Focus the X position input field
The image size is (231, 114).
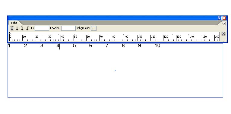coord(42,28)
